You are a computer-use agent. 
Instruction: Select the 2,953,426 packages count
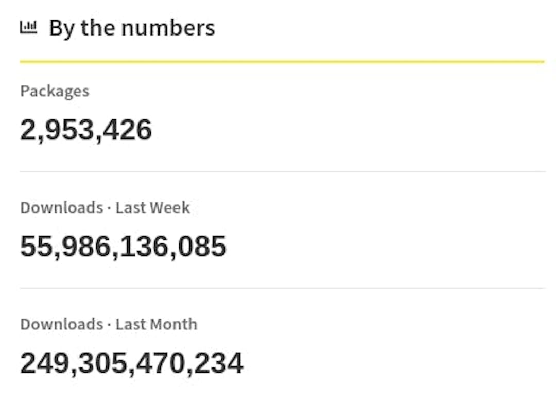pos(86,130)
